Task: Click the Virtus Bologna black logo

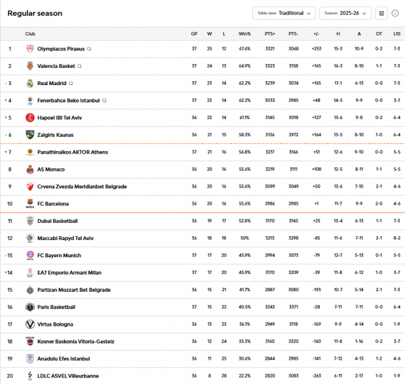Action: (29, 324)
